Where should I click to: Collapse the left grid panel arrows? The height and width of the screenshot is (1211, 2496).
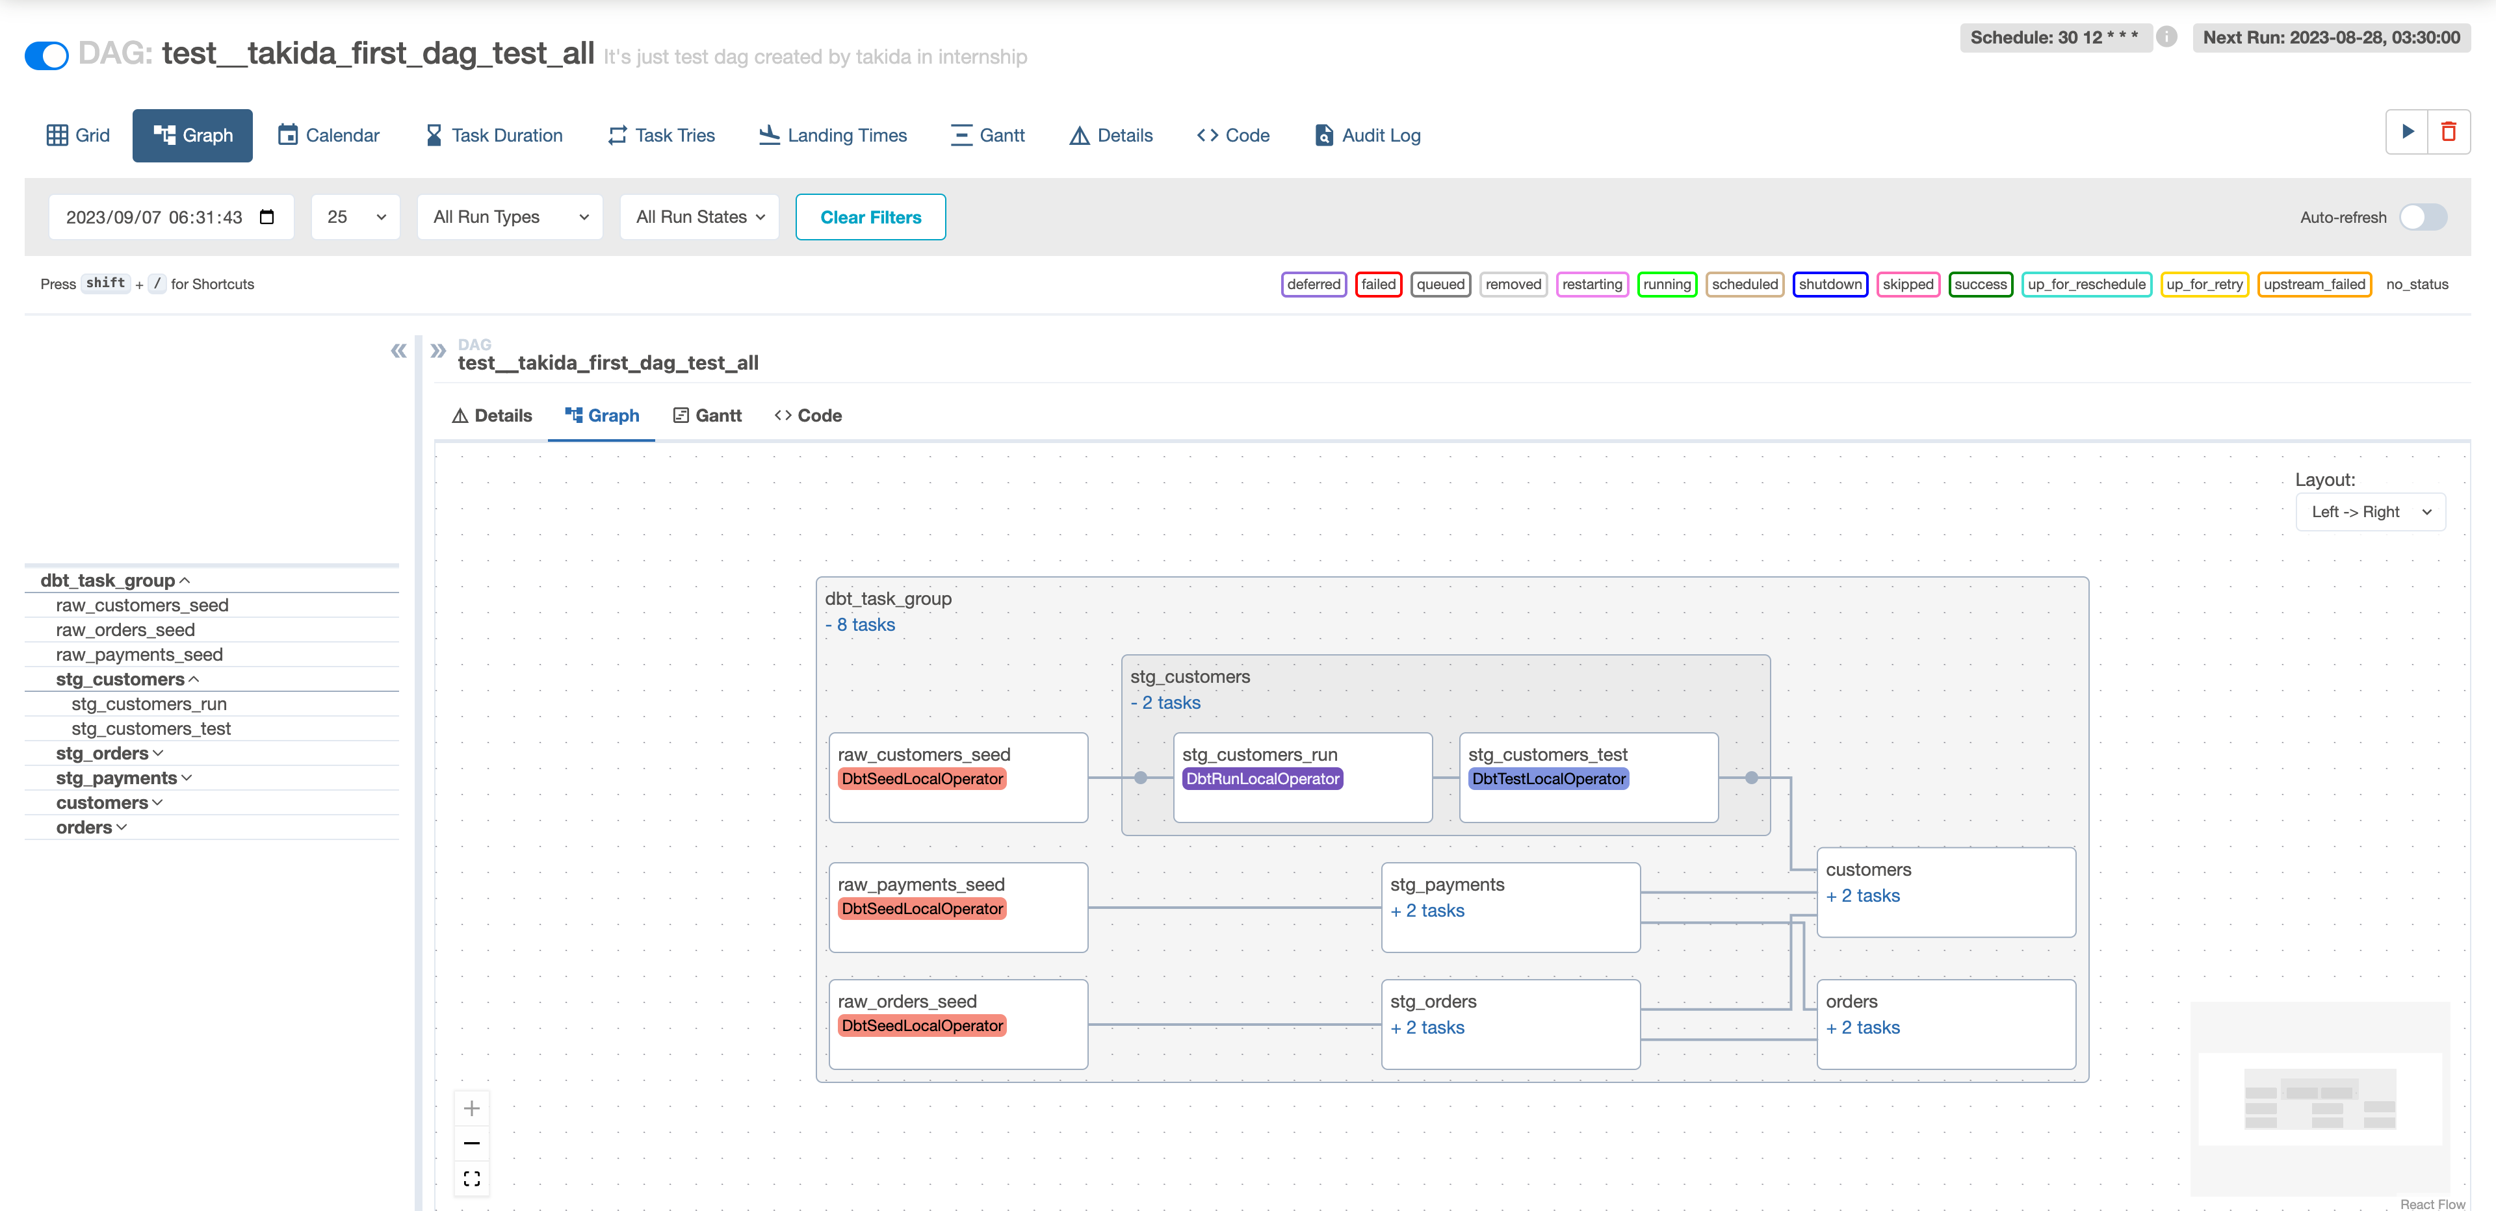click(x=398, y=351)
